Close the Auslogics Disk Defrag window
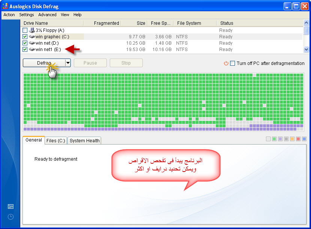This screenshot has width=311, height=229. point(305,6)
